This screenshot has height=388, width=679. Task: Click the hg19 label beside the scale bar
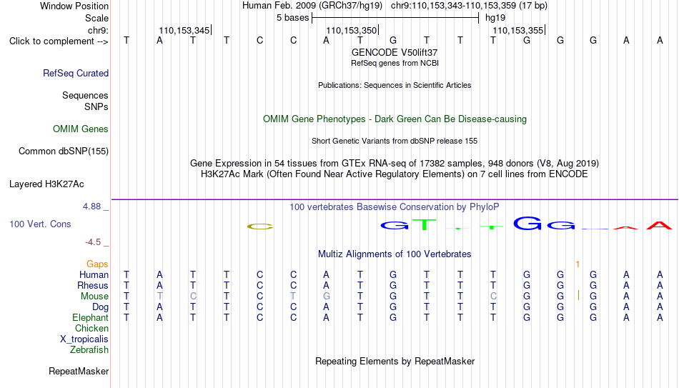coord(495,18)
